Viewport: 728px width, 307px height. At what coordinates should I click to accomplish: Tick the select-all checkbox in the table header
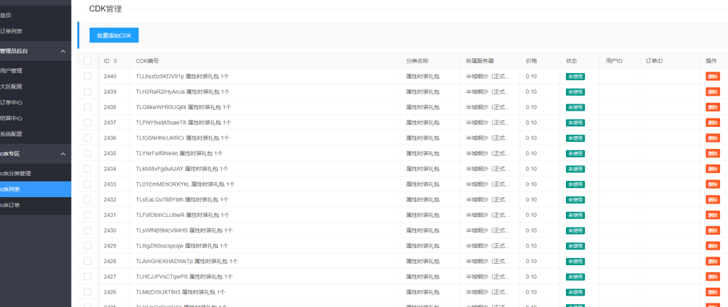87,61
